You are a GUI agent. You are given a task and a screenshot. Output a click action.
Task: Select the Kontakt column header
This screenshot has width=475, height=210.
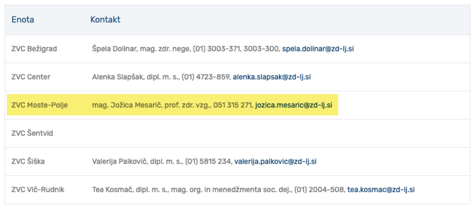pos(105,20)
